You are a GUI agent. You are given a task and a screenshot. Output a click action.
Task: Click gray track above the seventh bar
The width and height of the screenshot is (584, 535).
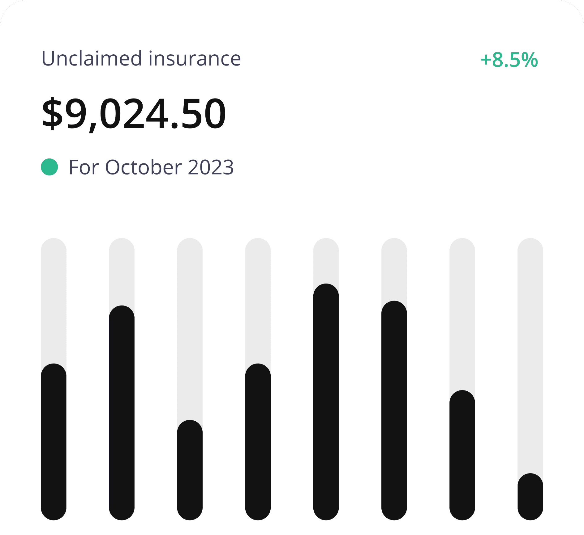[462, 314]
